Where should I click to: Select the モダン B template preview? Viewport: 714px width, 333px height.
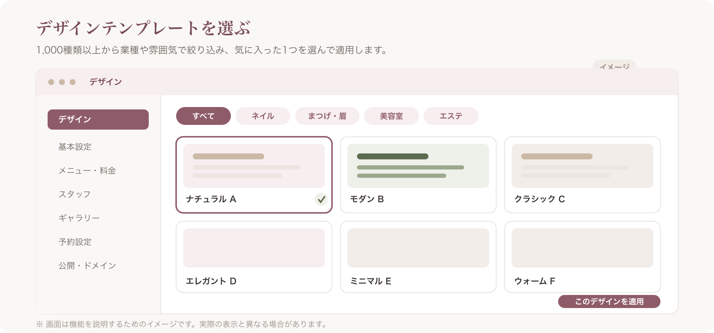(x=418, y=166)
